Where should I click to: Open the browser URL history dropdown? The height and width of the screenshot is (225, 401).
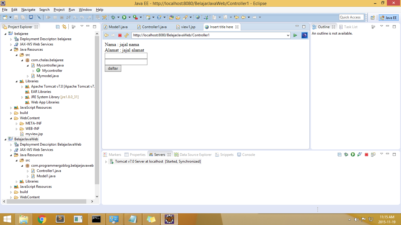[288, 35]
